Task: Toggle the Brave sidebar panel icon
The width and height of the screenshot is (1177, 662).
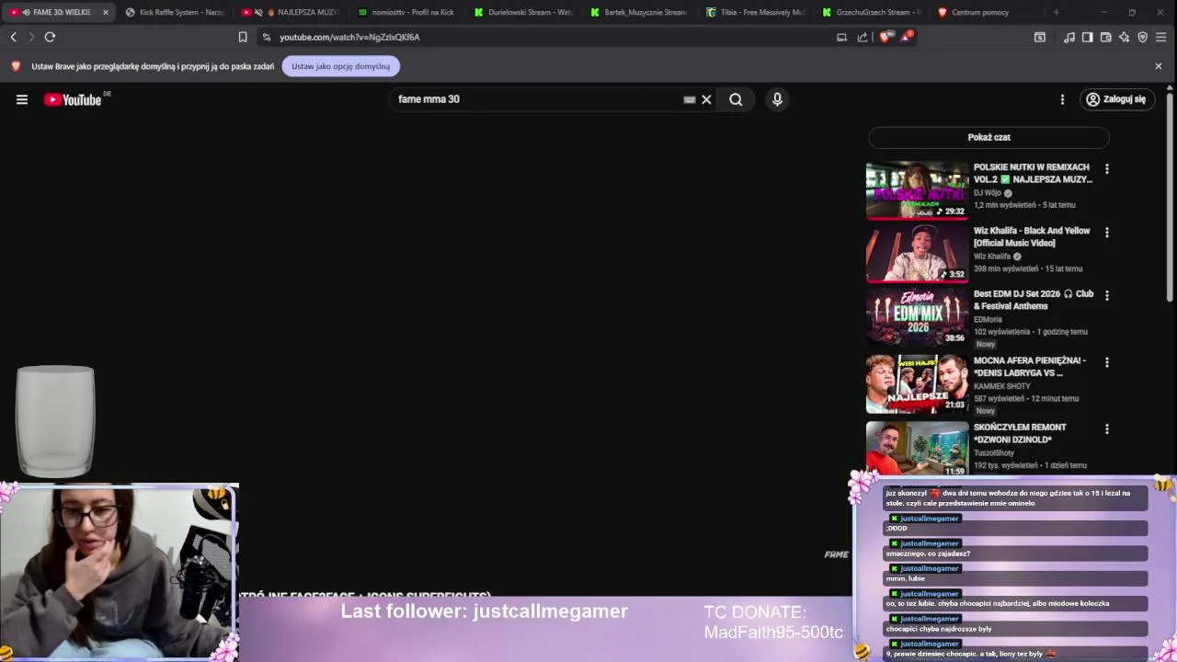Action: [x=1088, y=37]
